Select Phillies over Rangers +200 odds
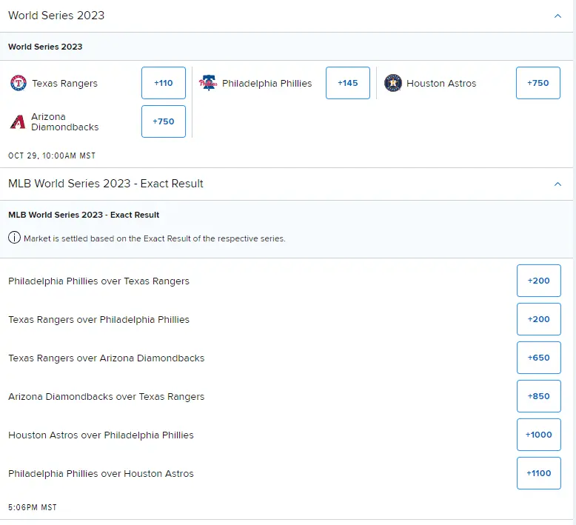The width and height of the screenshot is (576, 525). point(538,281)
